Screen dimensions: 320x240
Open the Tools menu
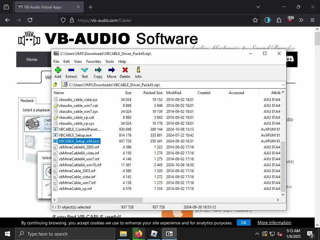click(x=110, y=62)
